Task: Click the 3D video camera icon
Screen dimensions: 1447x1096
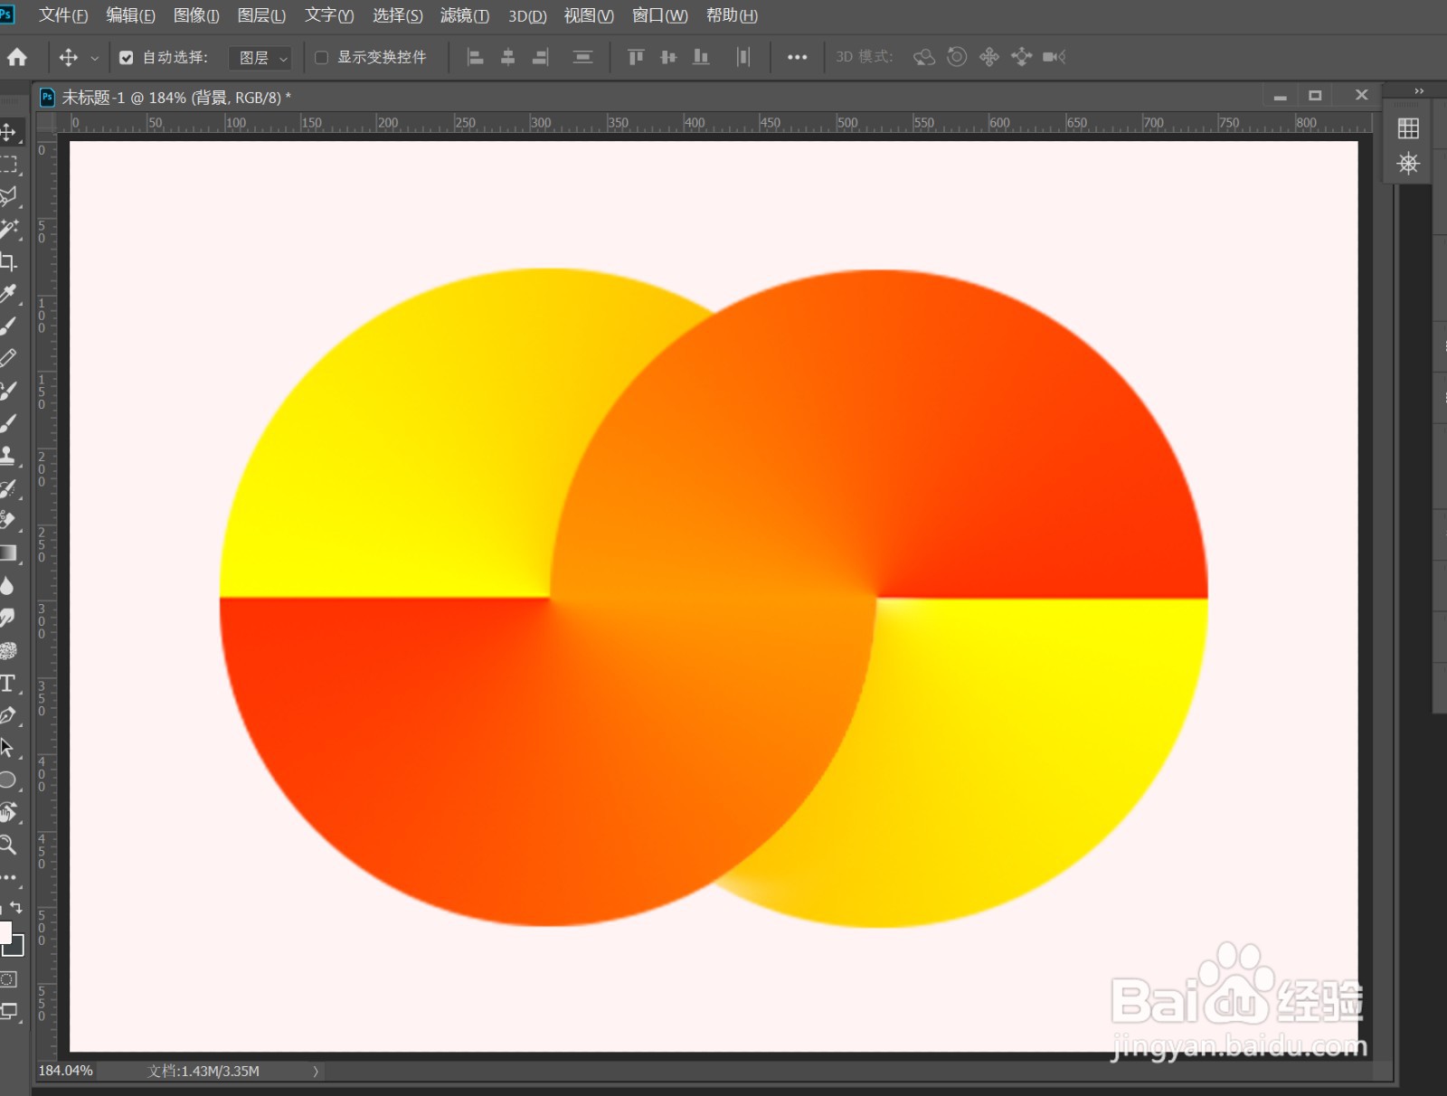Action: coord(1054,57)
